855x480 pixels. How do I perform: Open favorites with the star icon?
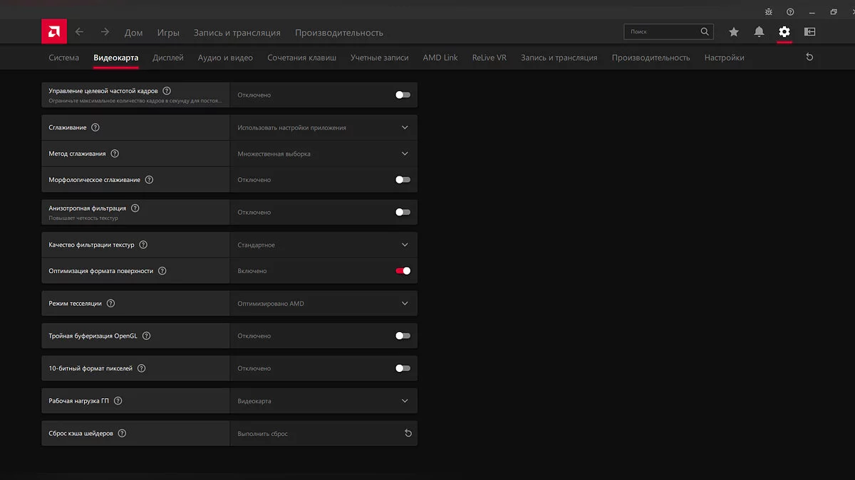coord(734,32)
